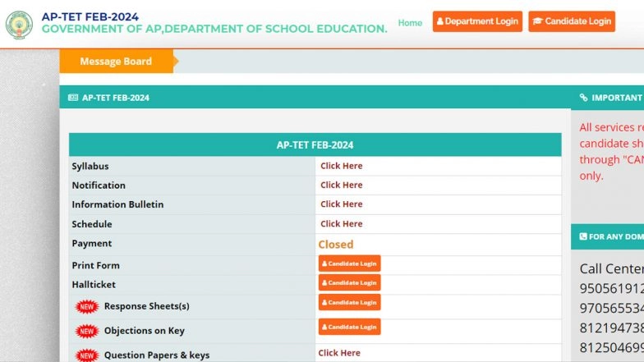Click NEW badge beside Question Papers & keys
Screen dimensions: 644x362
pos(87,355)
